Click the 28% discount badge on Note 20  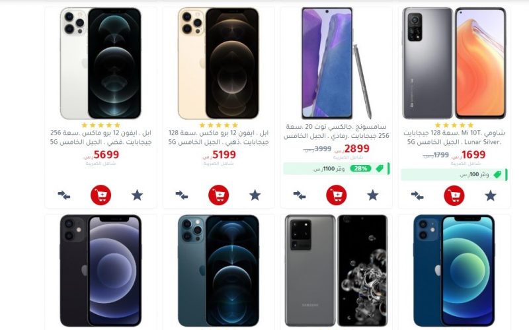pos(360,168)
